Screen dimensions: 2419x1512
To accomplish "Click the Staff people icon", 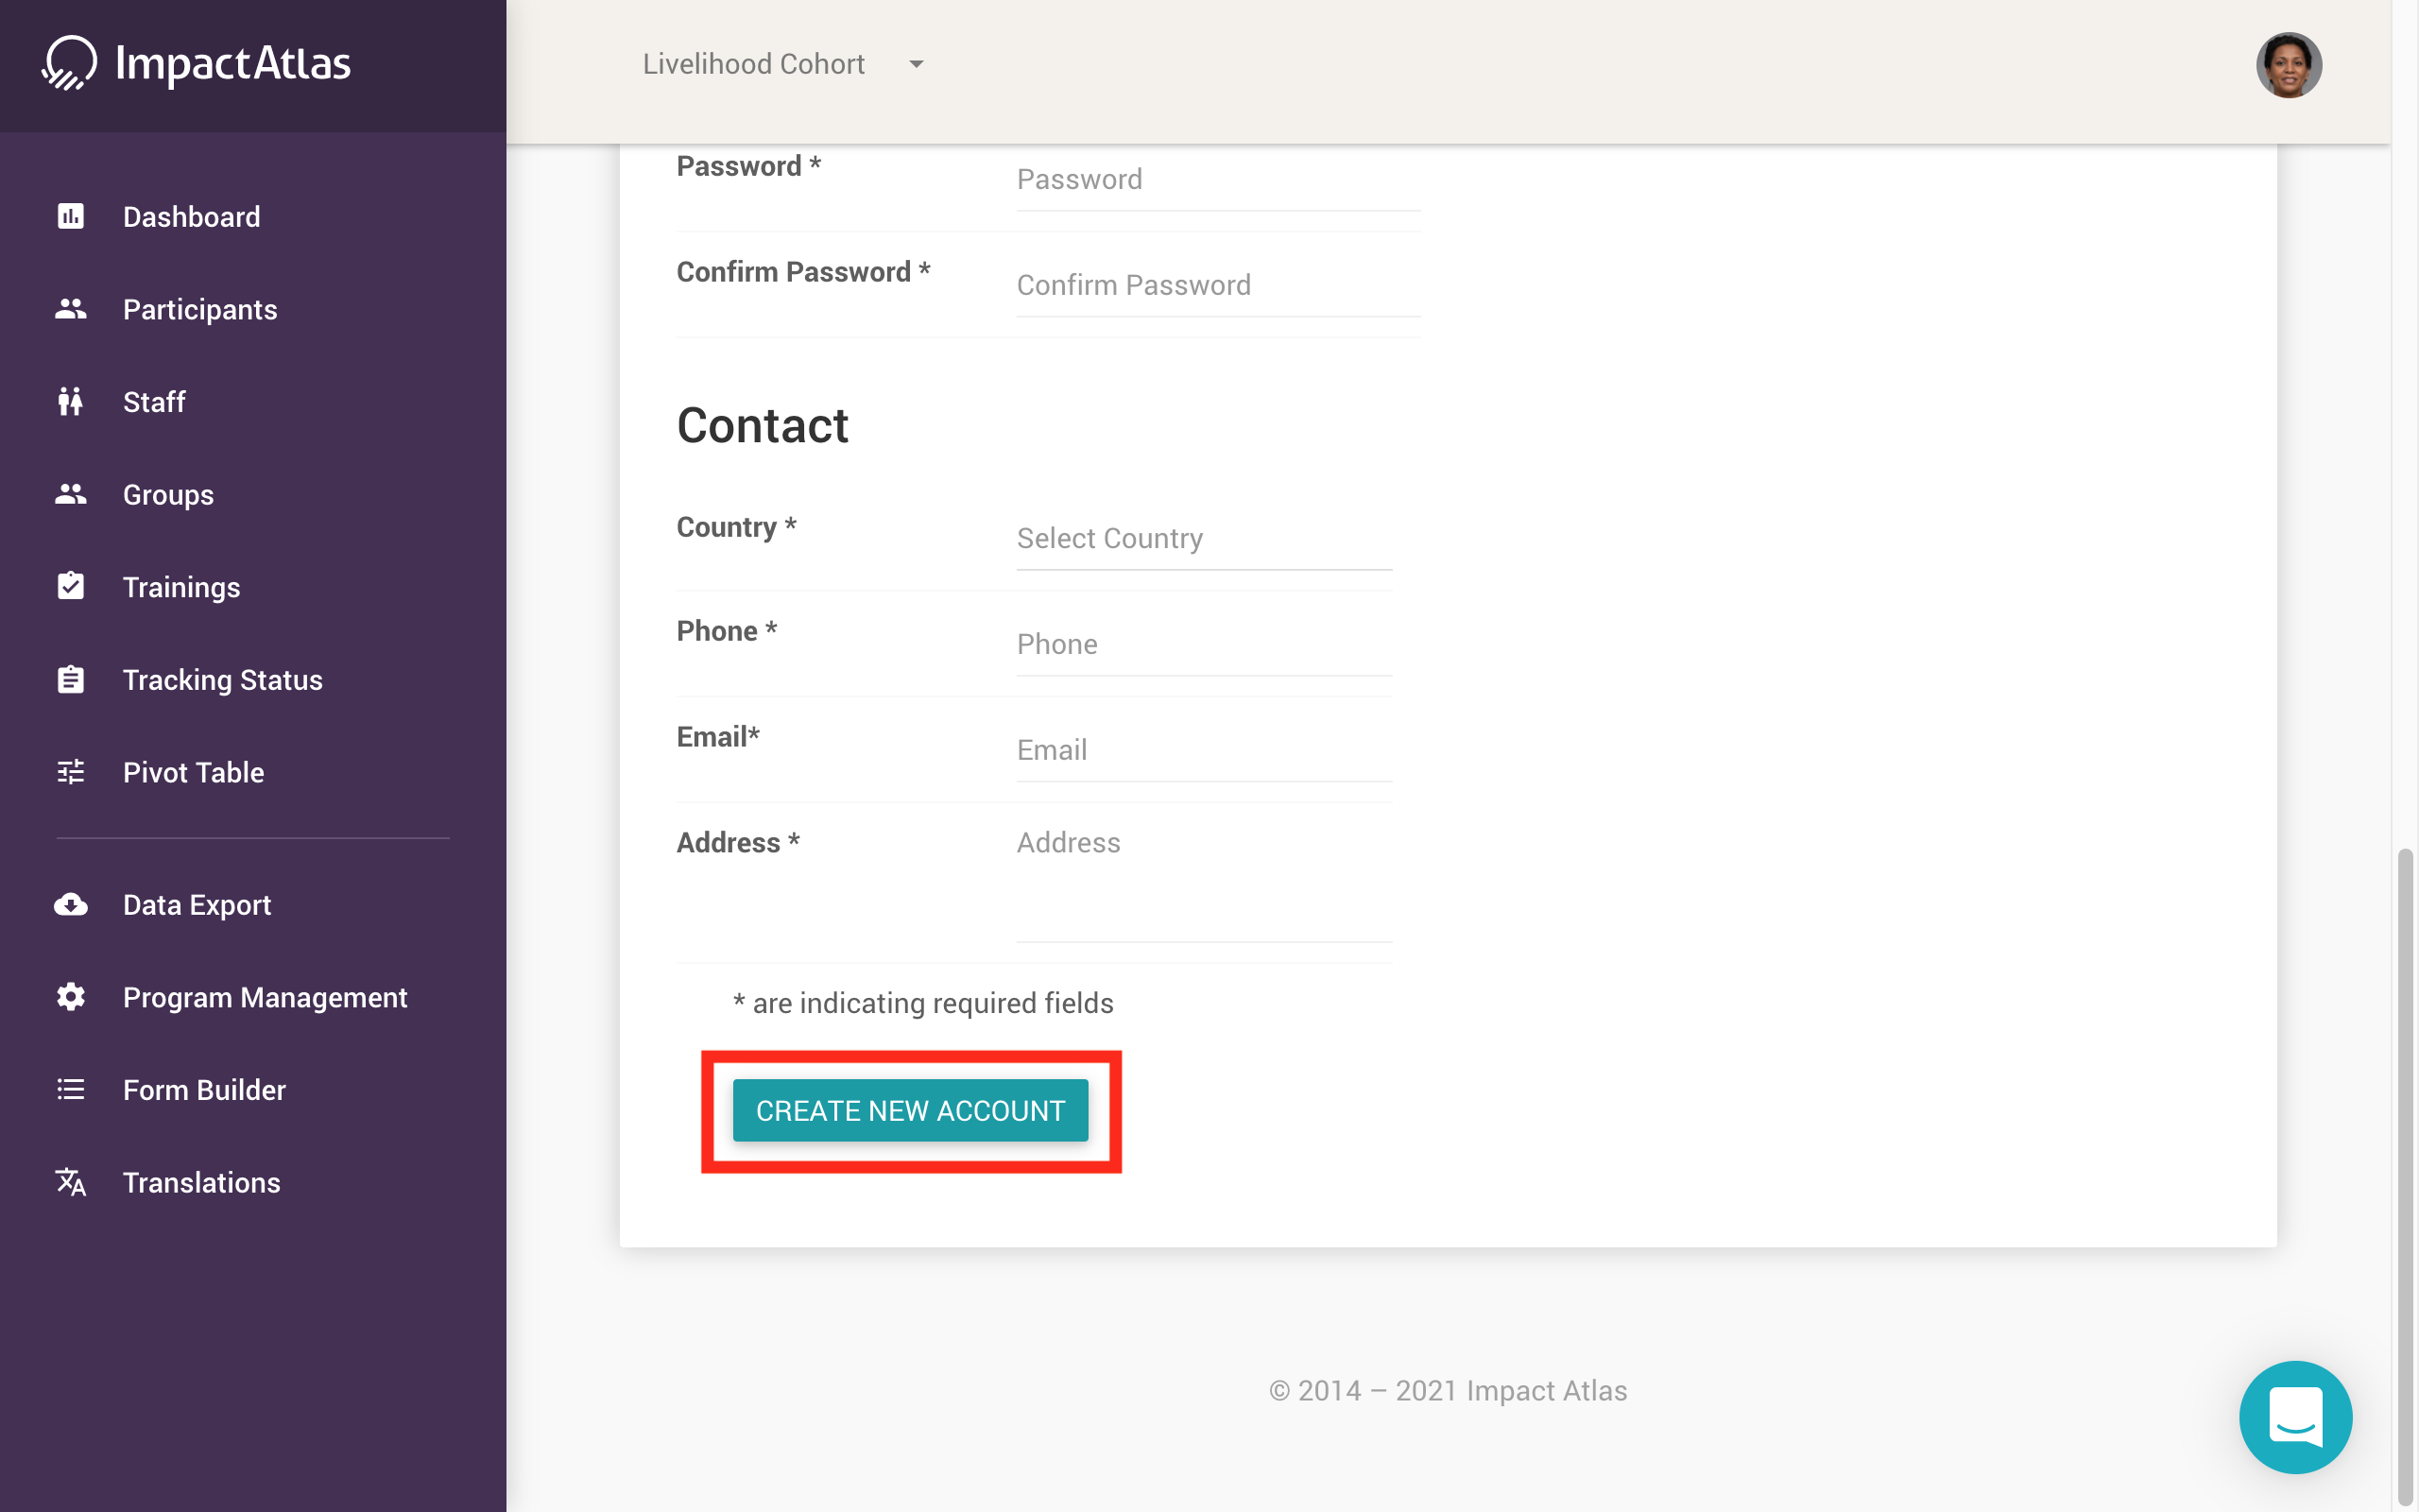I will 70,402.
